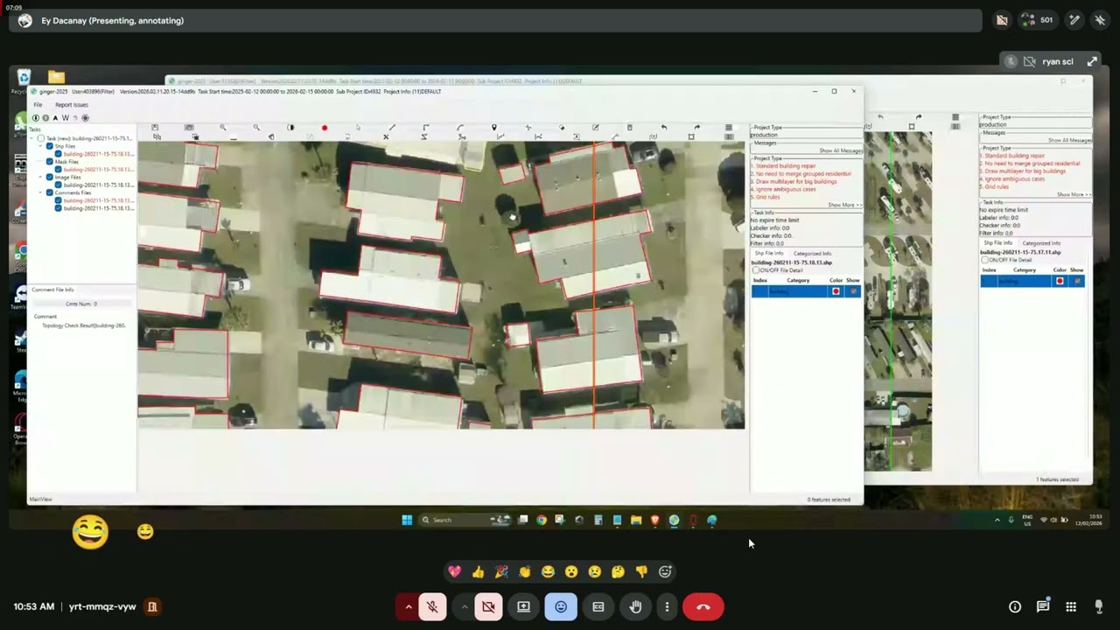The height and width of the screenshot is (630, 1120).
Task: Select the right-angle corner drawing tool
Action: click(426, 128)
